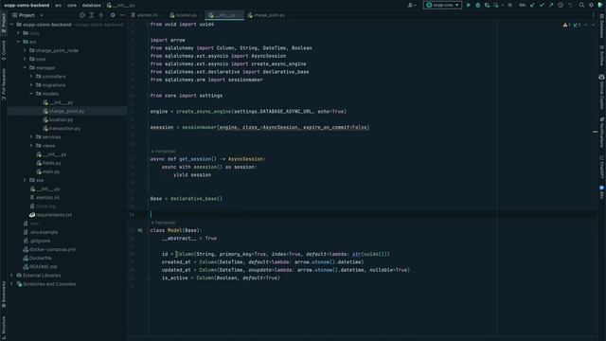Collapse the manager folder
The width and height of the screenshot is (606, 341).
click(x=25, y=67)
